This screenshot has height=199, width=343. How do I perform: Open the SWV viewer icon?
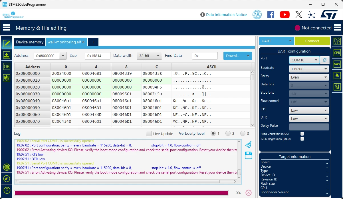[337, 64]
